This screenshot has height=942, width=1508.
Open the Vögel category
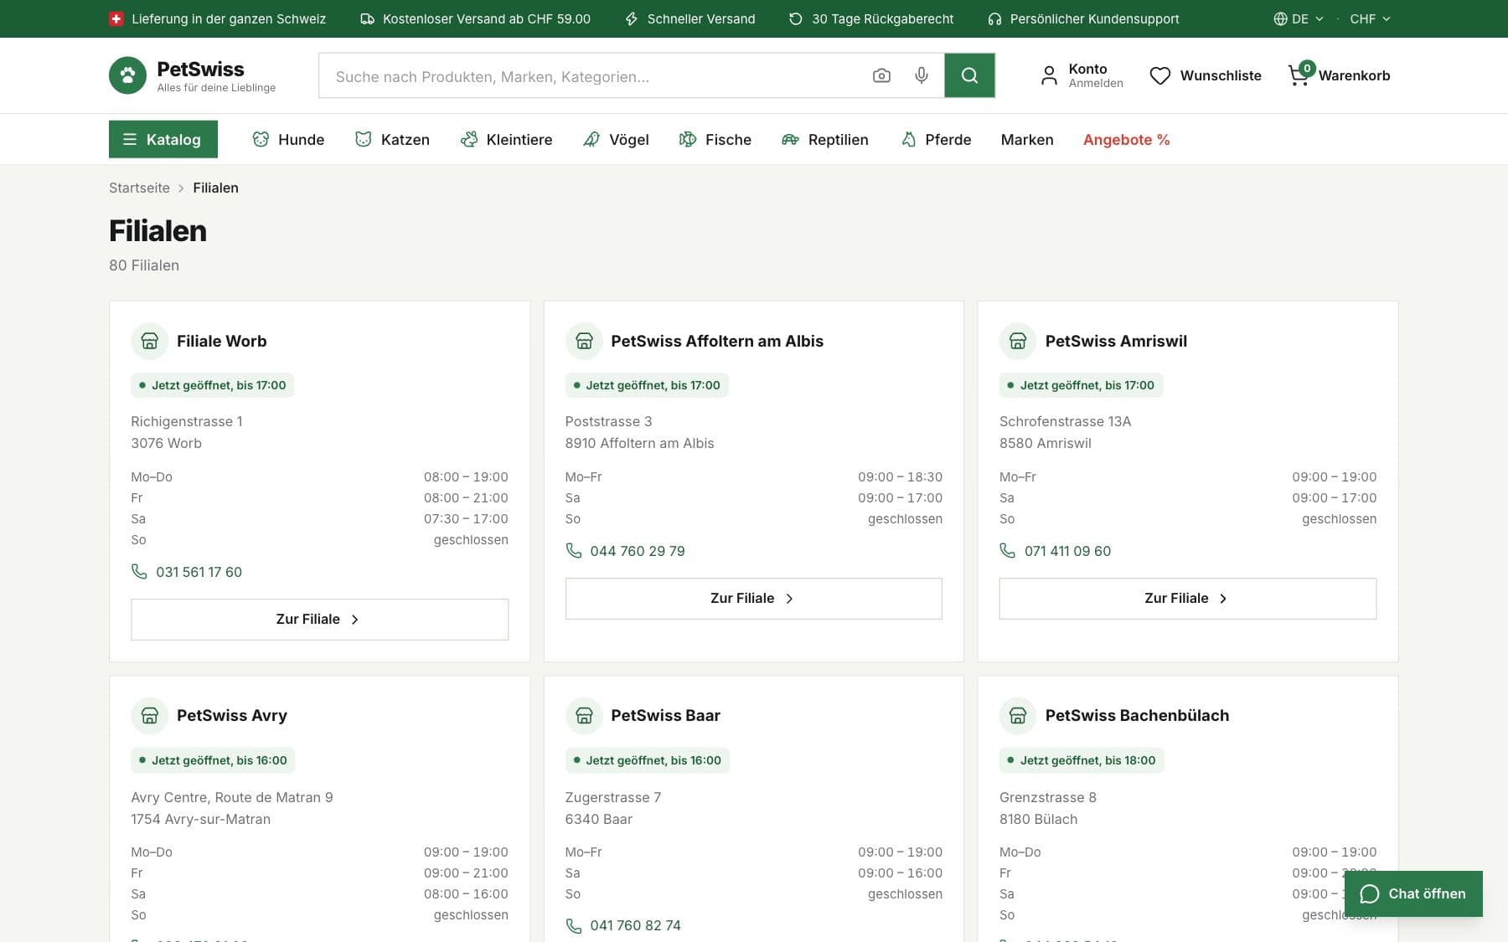point(616,140)
